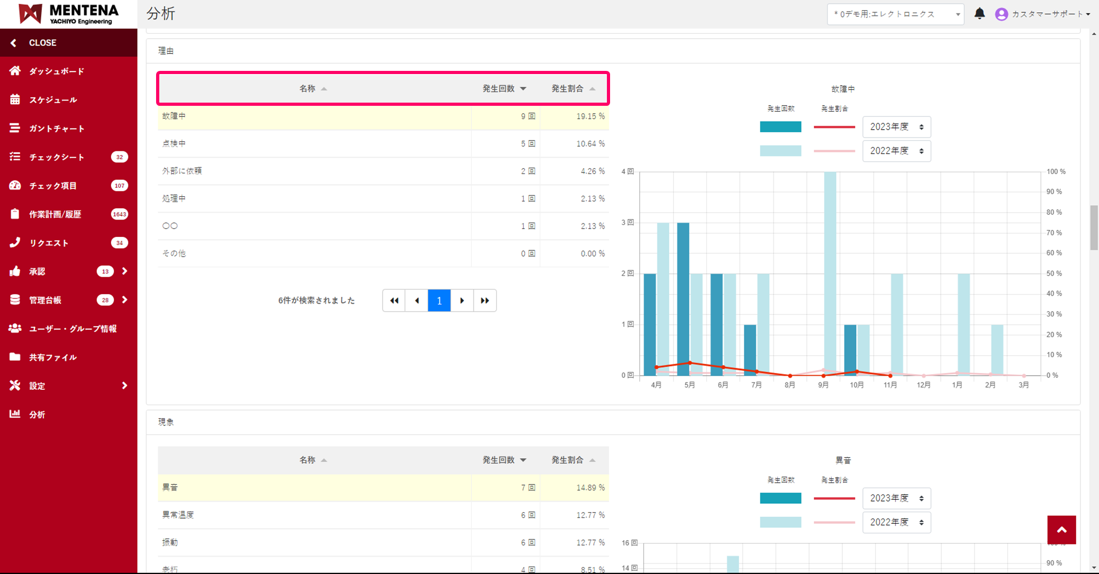Open チェックシート menu item
The image size is (1099, 574).
point(57,157)
